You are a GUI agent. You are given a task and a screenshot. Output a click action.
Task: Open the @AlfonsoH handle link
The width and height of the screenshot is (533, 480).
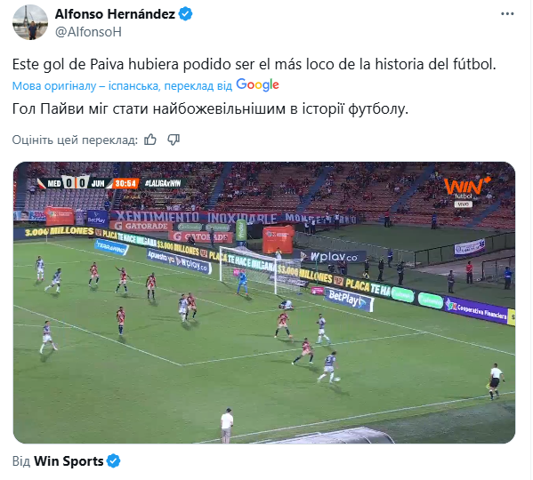click(88, 32)
